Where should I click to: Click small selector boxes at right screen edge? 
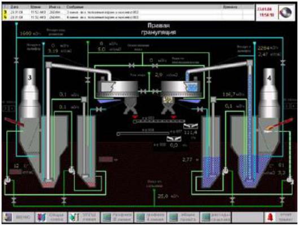coord(290,106)
